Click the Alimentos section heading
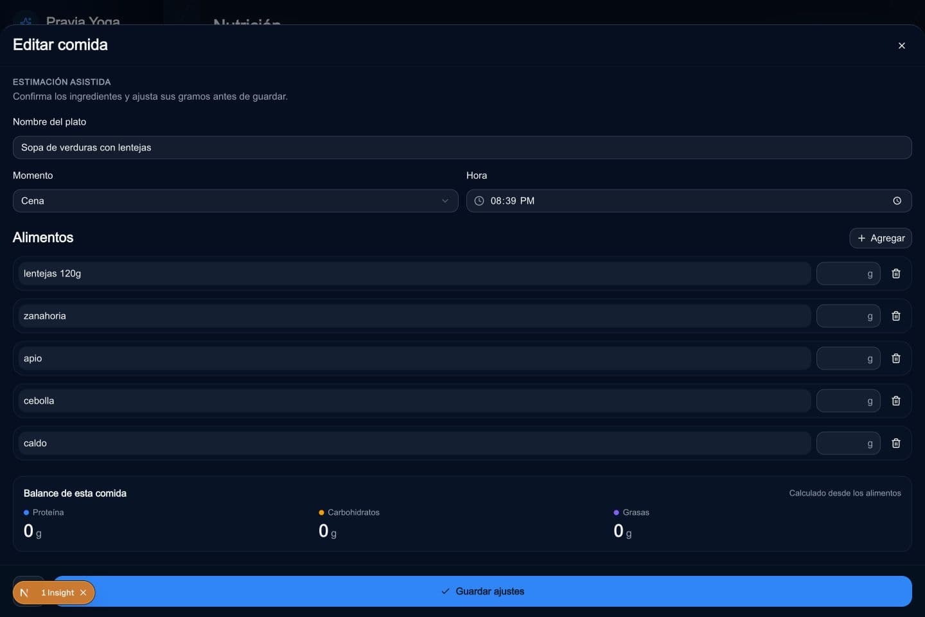The image size is (925, 617). click(x=43, y=238)
